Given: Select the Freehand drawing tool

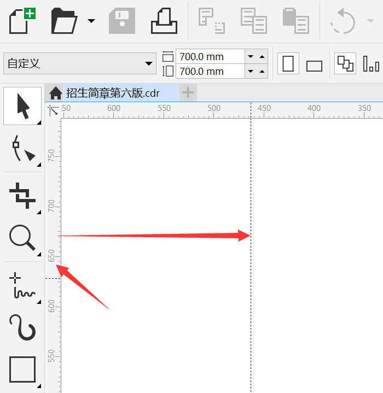Looking at the screenshot, I should point(22,285).
